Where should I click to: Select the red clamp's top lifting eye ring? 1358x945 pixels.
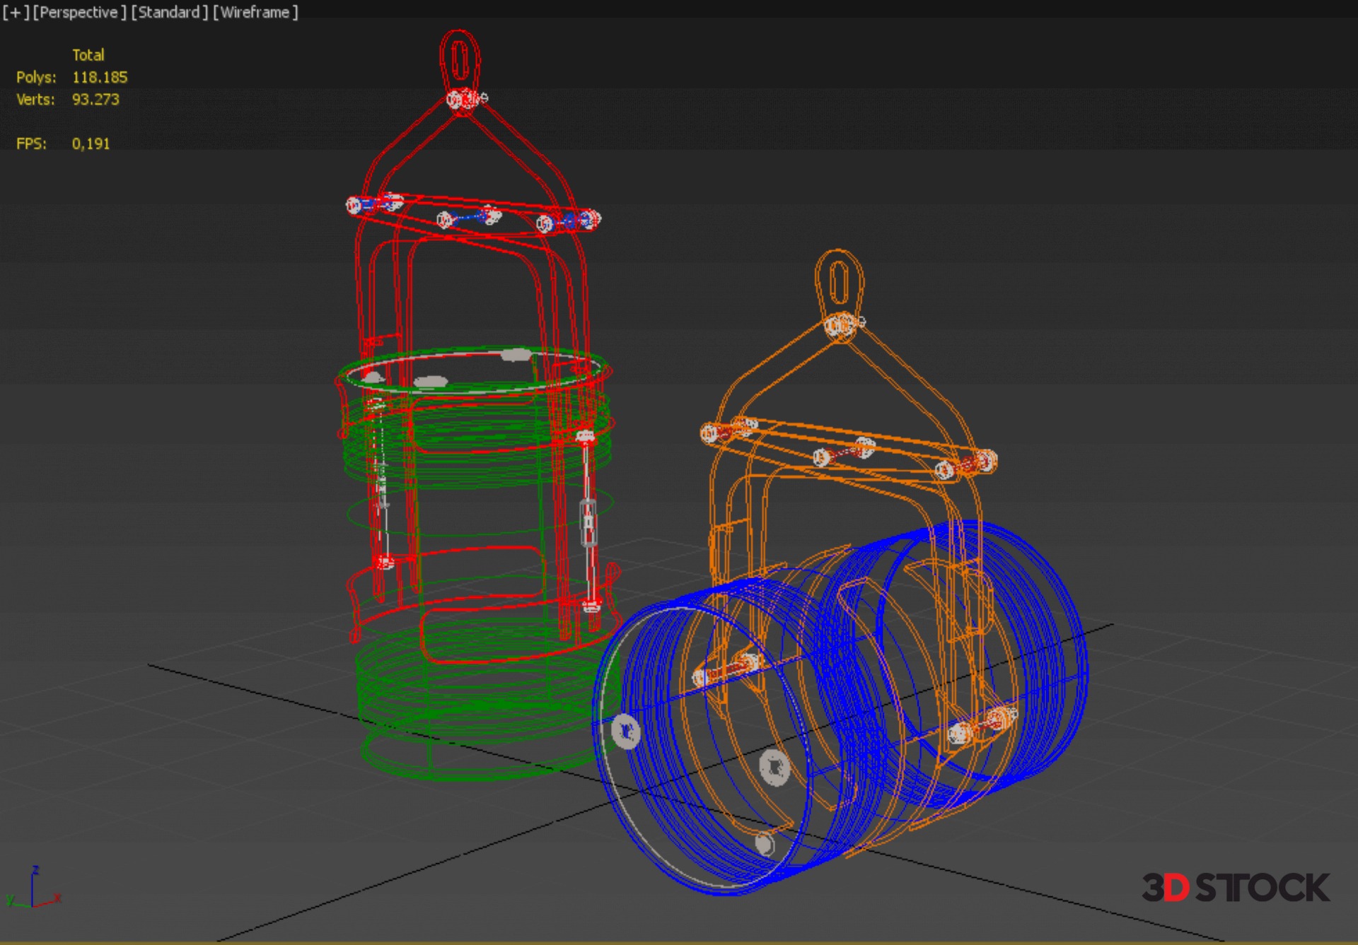460,58
